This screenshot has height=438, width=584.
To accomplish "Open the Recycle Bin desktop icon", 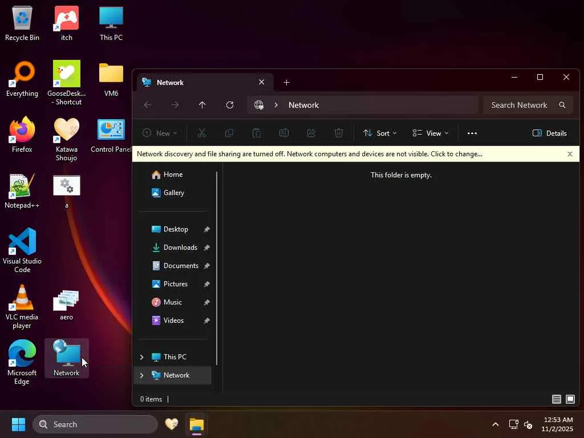I will [22, 23].
